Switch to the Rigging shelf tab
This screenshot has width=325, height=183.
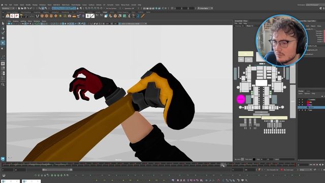pos(46,12)
